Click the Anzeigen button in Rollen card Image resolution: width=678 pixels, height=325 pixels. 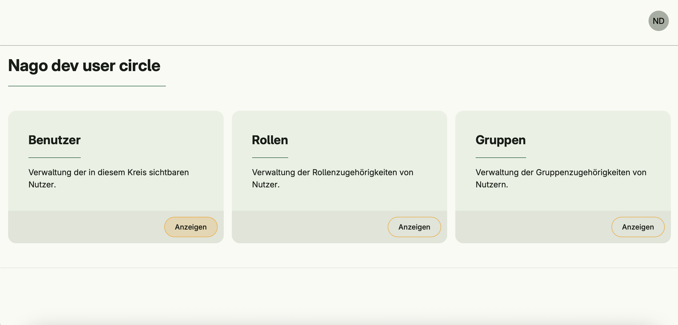414,227
